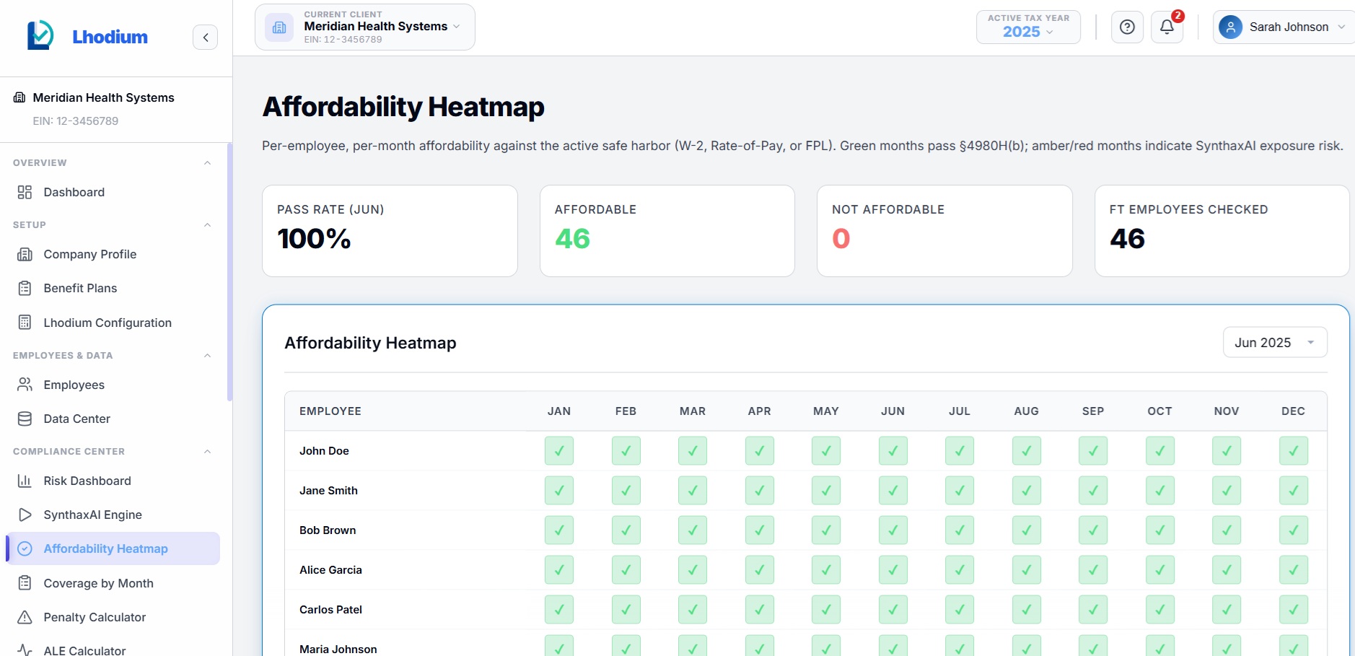Click the Lhodium logo icon
This screenshot has width=1355, height=656.
(40, 35)
